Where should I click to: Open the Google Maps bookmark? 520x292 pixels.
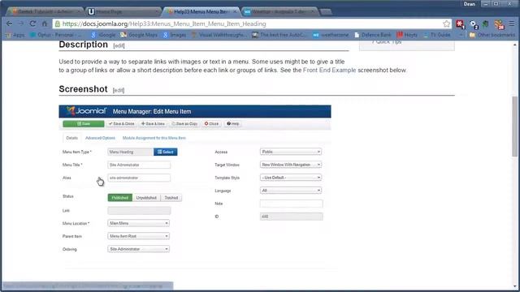(x=139, y=35)
